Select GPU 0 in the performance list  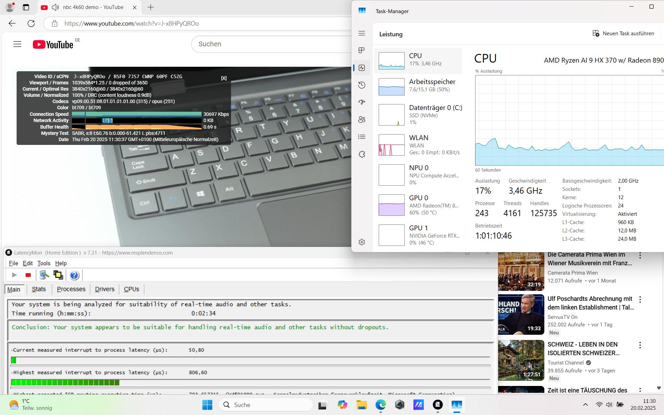pyautogui.click(x=418, y=205)
